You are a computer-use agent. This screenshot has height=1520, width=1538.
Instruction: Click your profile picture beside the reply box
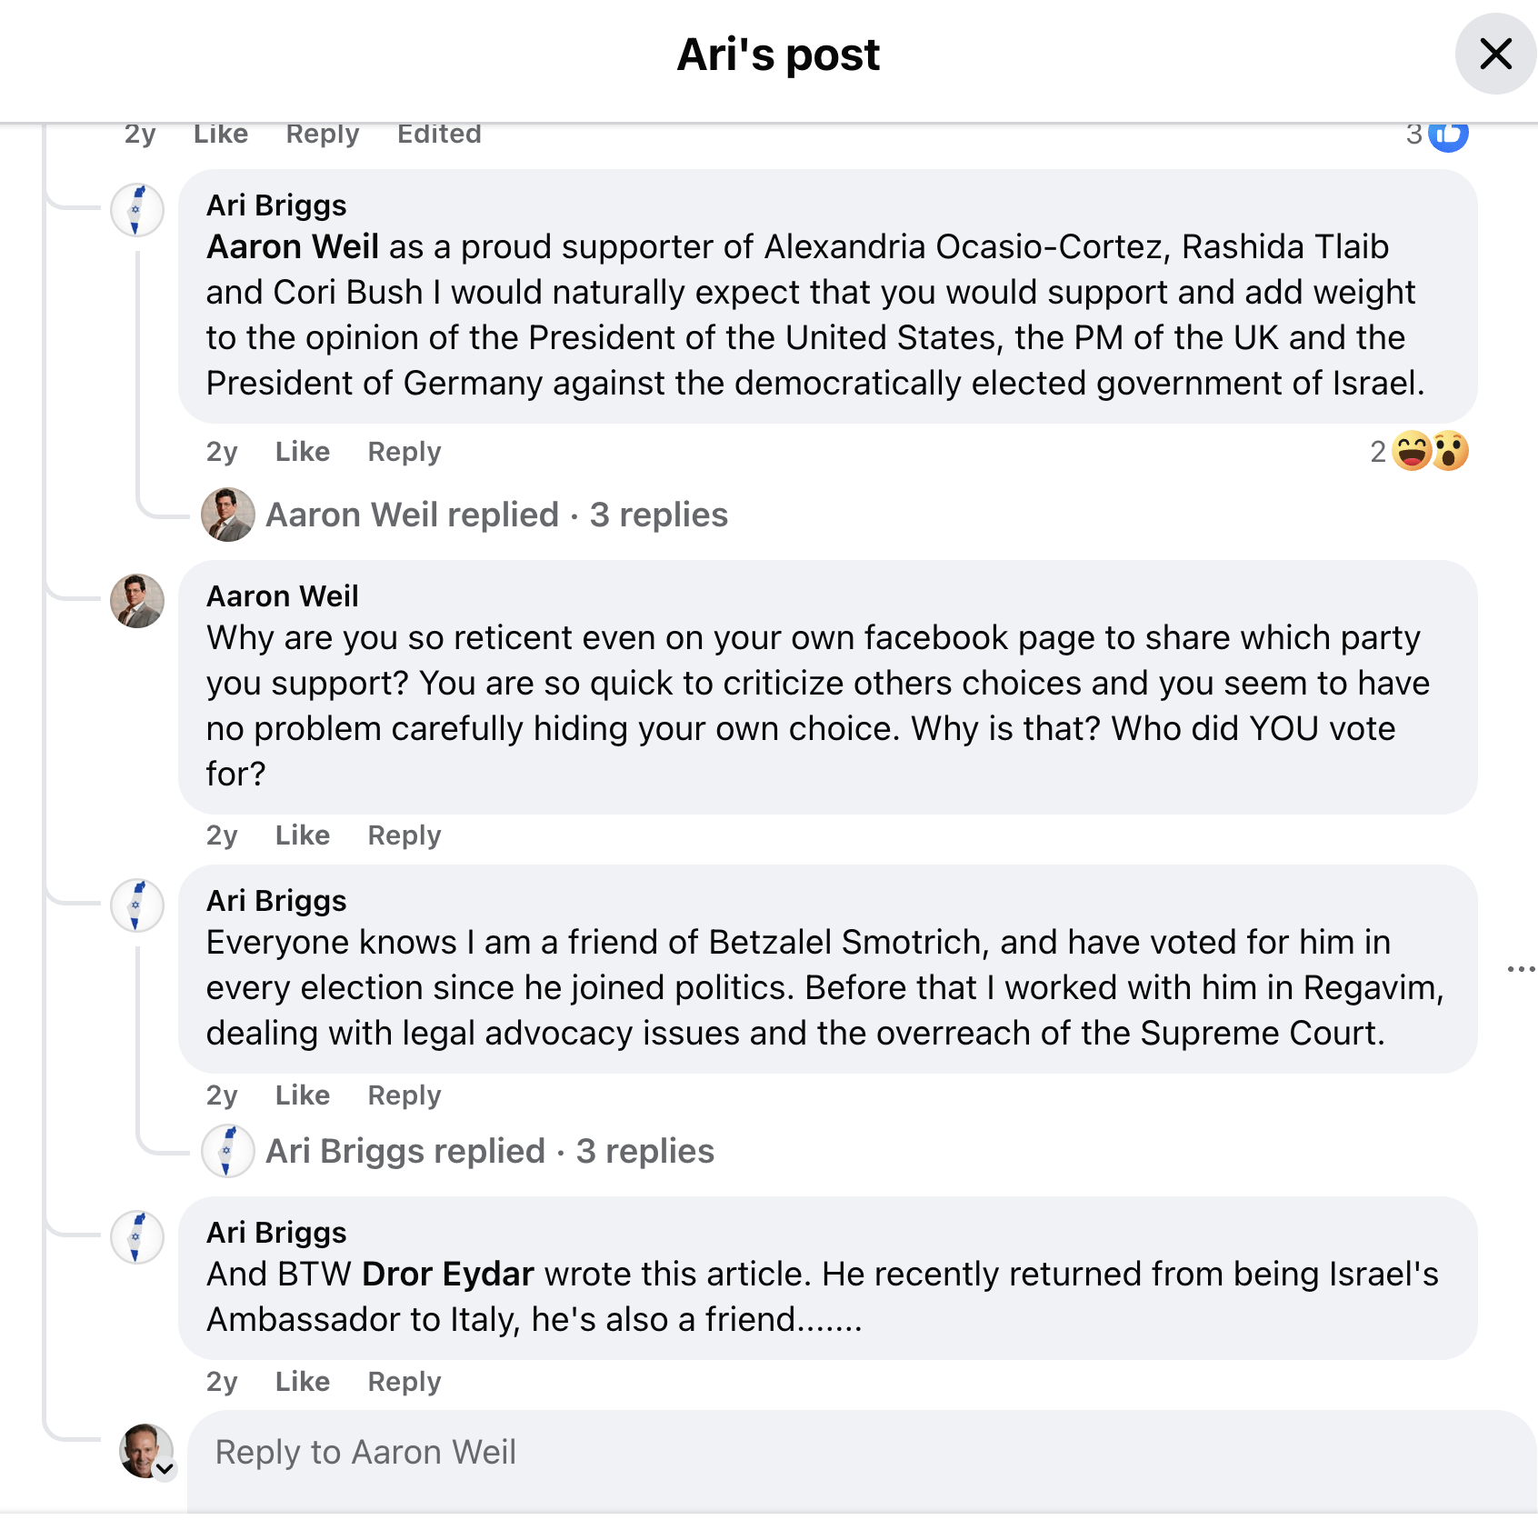coord(144,1449)
